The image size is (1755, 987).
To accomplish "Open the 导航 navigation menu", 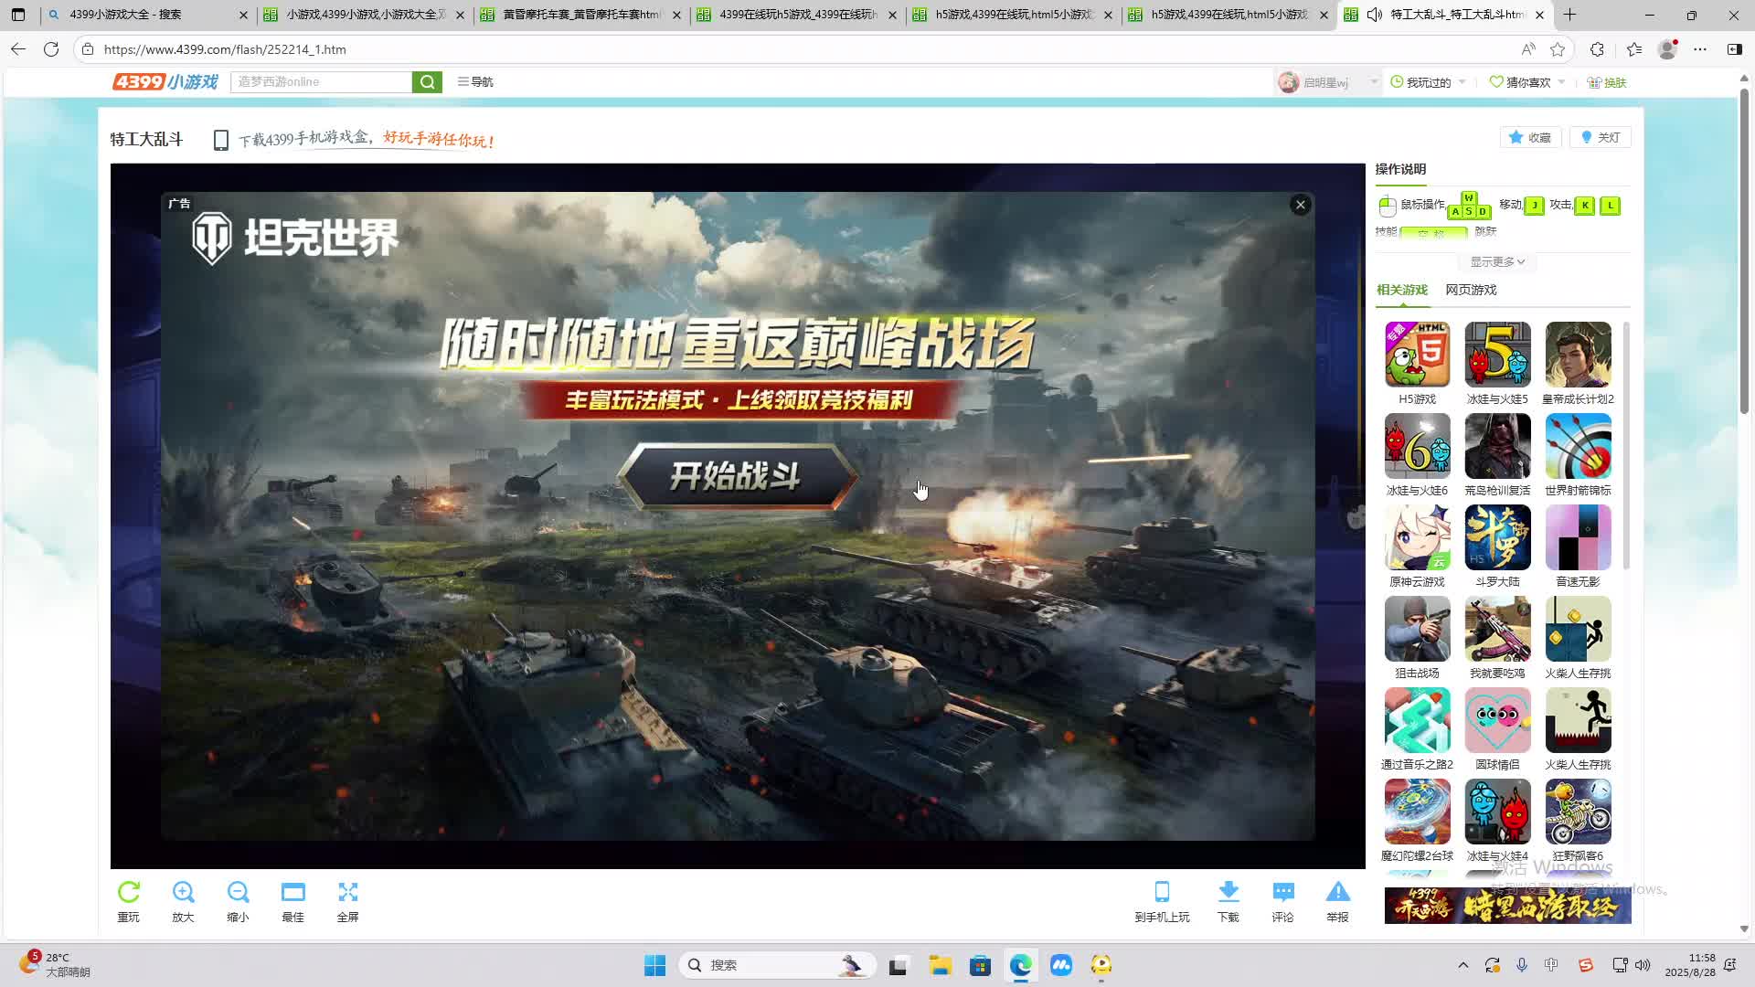I will pyautogui.click(x=475, y=82).
